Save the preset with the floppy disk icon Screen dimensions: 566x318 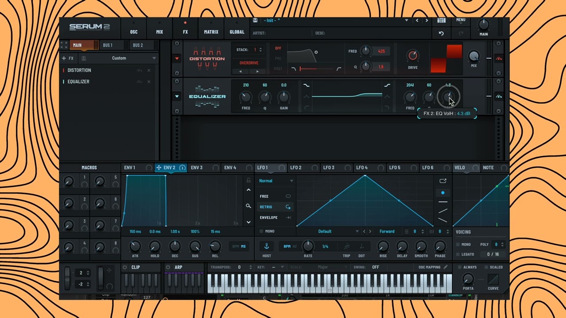click(x=255, y=20)
